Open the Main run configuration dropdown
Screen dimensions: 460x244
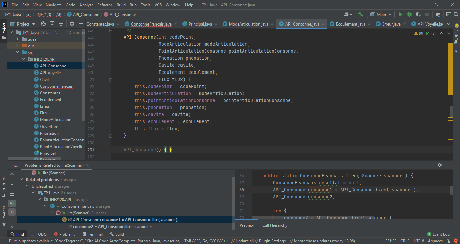381,14
